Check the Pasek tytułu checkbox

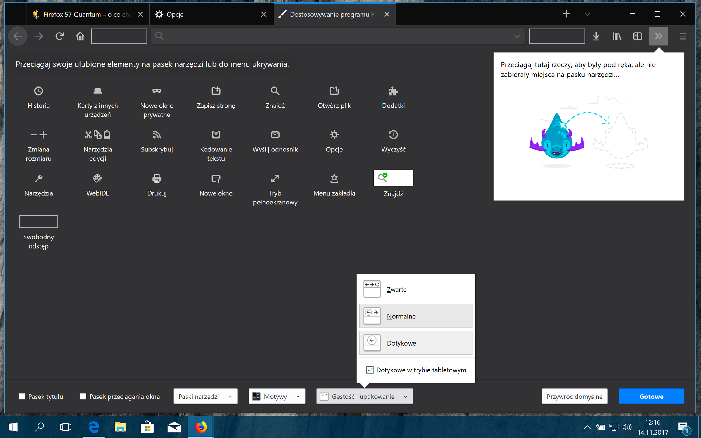tap(22, 396)
